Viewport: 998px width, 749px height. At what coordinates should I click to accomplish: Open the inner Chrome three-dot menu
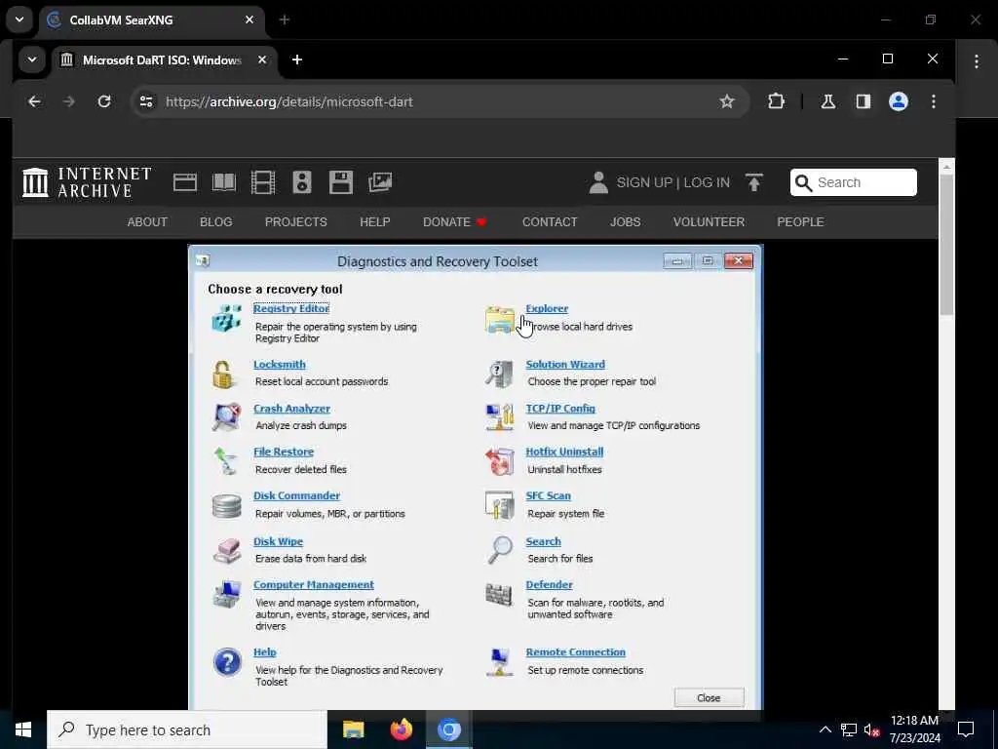[x=933, y=101]
